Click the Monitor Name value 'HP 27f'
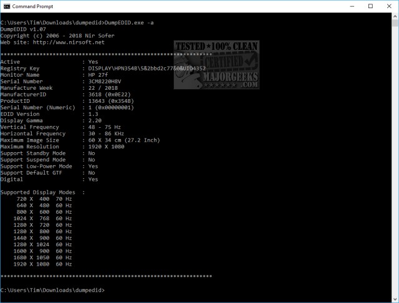Image resolution: width=399 pixels, height=303 pixels. 98,75
